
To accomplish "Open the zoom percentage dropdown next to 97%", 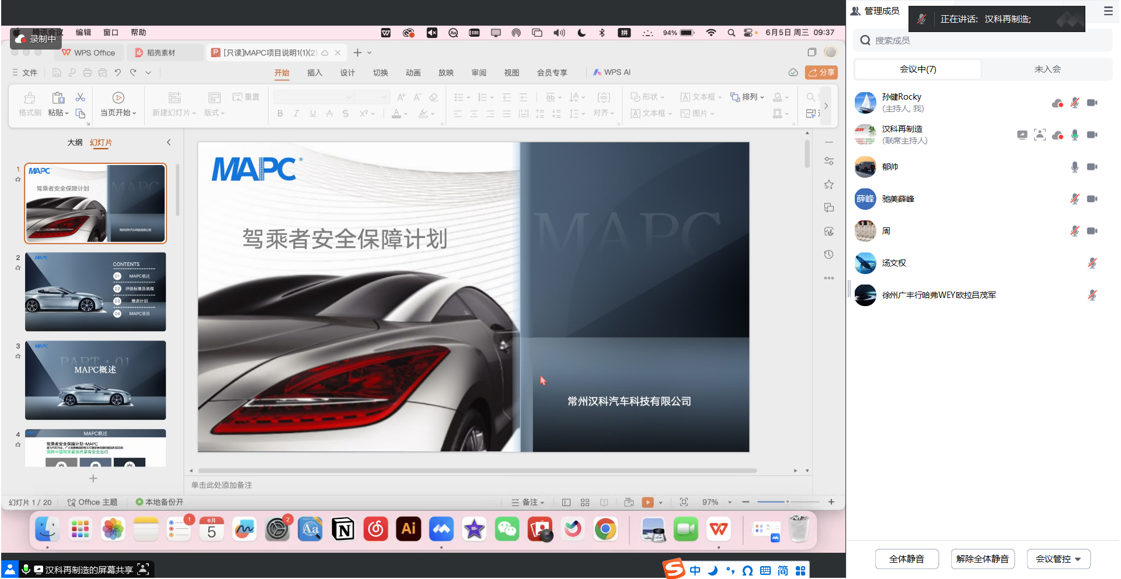I will (x=730, y=503).
